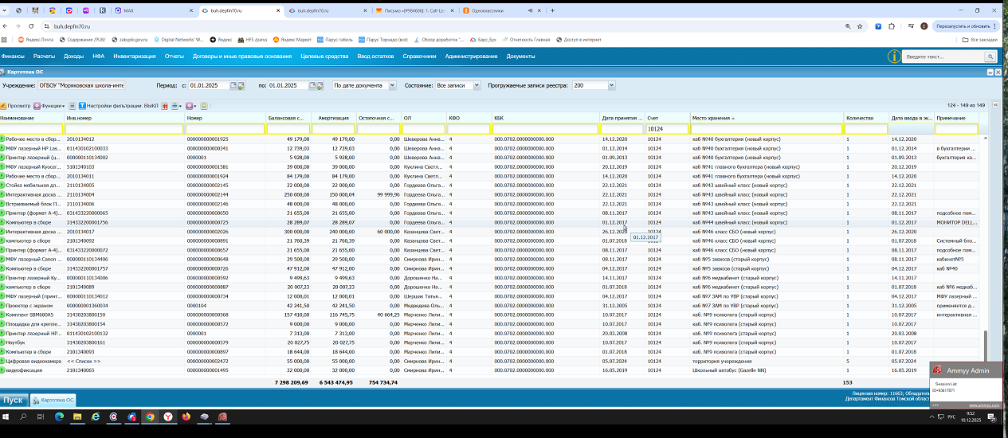Sort by the Амортизация column header
The image size is (1008, 438).
334,118
